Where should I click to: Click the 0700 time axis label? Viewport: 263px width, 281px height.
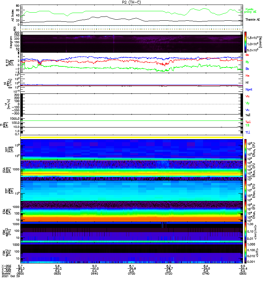point(131,274)
